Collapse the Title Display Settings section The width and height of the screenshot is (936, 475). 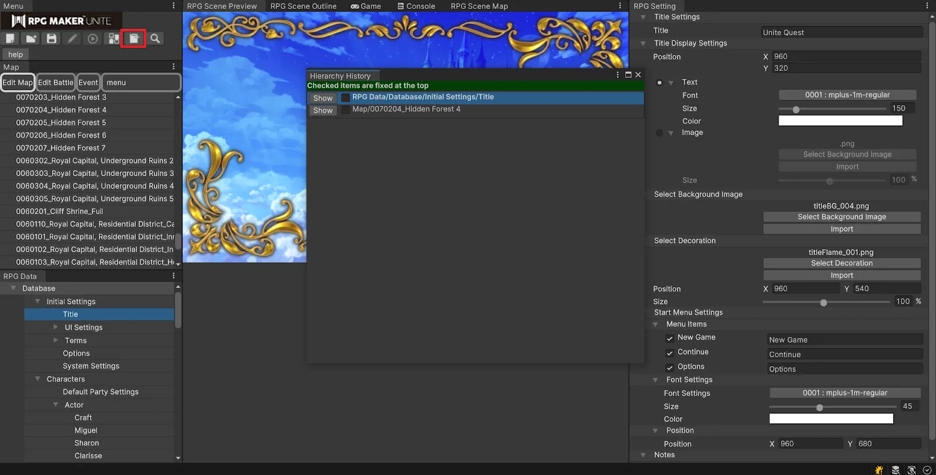click(x=643, y=43)
